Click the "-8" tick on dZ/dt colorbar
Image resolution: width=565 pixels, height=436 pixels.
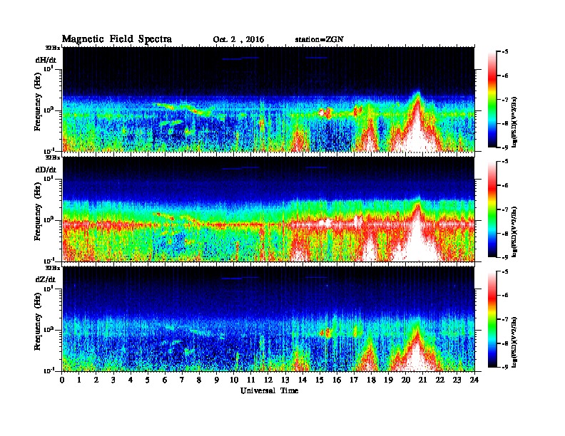[505, 343]
